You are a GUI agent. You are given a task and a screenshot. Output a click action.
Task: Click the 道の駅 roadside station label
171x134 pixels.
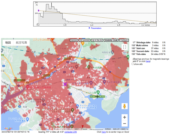click(x=97, y=97)
